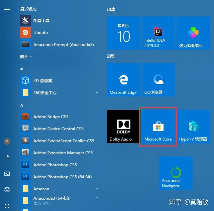Viewport: 214px width, 211px height.
Task: Open the 3D 查看器 app icon
Action: coord(25,80)
